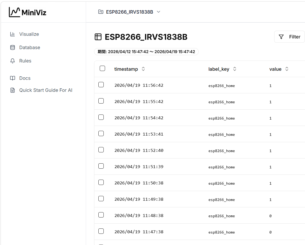Viewport: 305px width, 245px height.
Task: Click the table icon beside ESP8266_IRVS1838B heading
Action: (x=98, y=37)
